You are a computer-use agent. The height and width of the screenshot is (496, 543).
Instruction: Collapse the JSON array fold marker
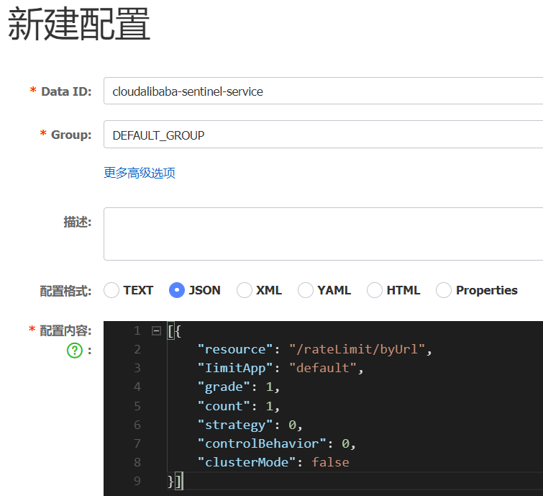[156, 331]
